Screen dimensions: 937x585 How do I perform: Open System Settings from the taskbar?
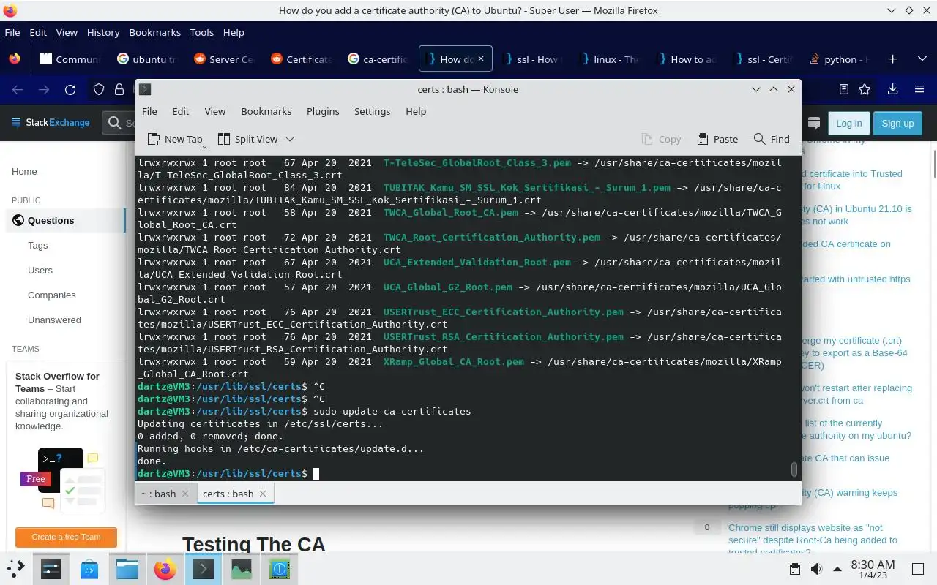(51, 569)
